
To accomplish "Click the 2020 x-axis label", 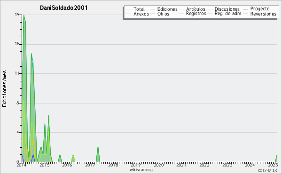I will coord(159,165).
